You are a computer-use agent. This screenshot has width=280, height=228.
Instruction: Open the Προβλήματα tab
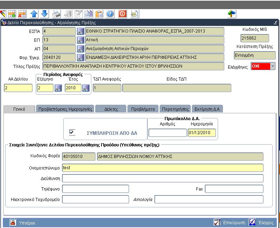143,109
